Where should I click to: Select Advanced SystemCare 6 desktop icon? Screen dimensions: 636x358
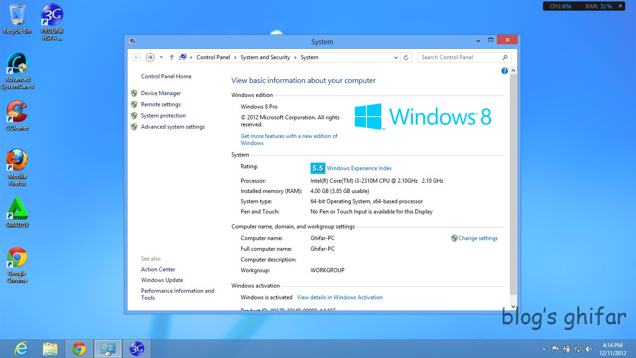[x=17, y=71]
